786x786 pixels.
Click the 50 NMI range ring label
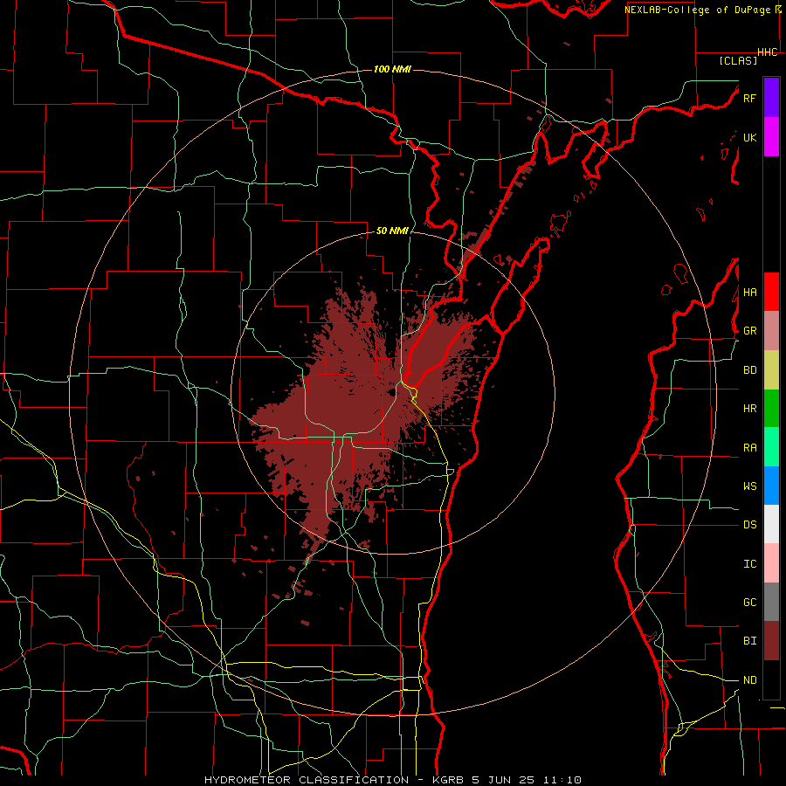(x=392, y=231)
